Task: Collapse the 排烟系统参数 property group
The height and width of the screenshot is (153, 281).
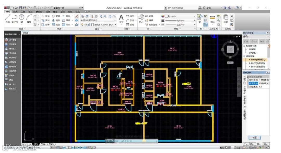Action: coord(248,77)
